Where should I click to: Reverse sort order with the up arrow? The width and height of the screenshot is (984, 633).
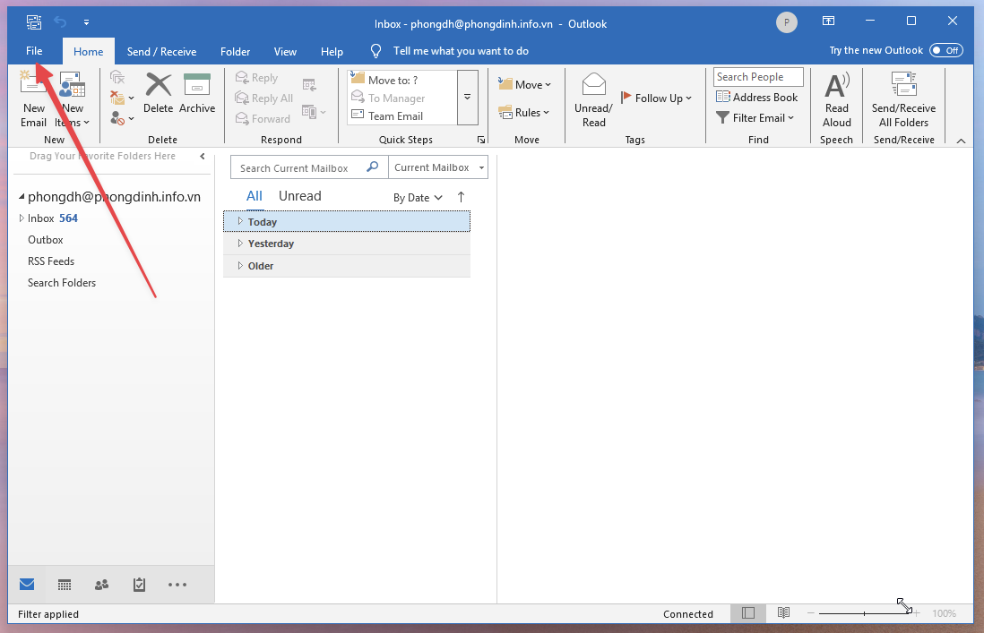point(462,197)
